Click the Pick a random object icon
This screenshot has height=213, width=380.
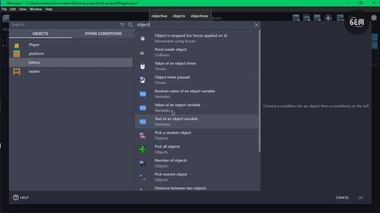(142, 135)
